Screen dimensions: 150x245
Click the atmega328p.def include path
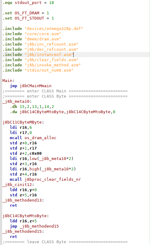pyautogui.click(x=54, y=28)
